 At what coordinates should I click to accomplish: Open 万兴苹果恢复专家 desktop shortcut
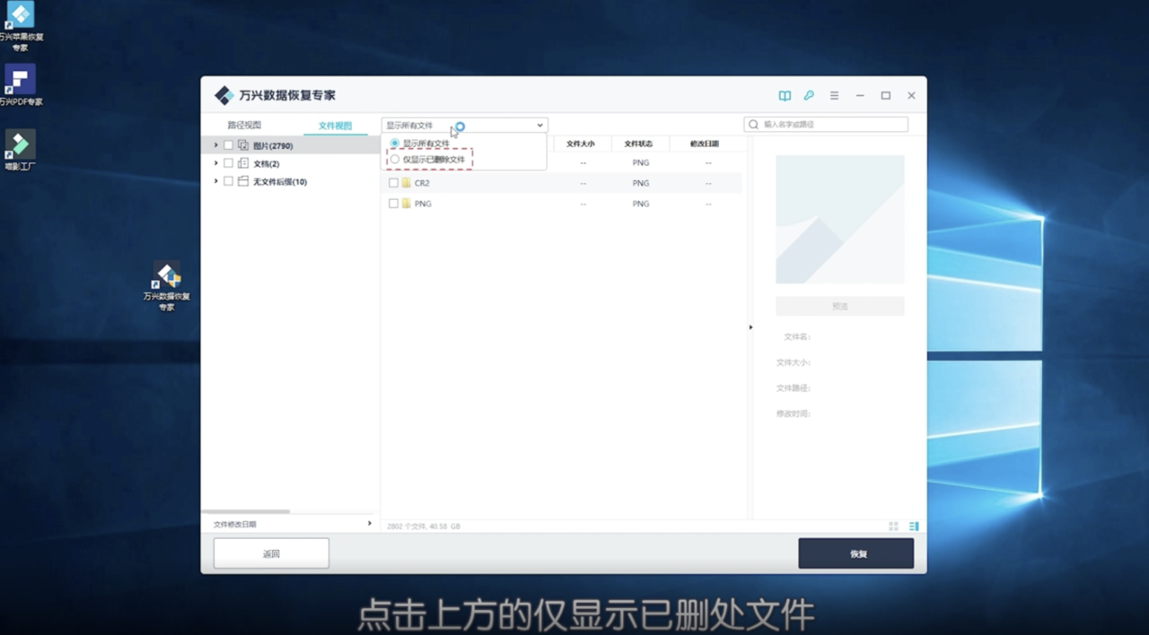[20, 27]
